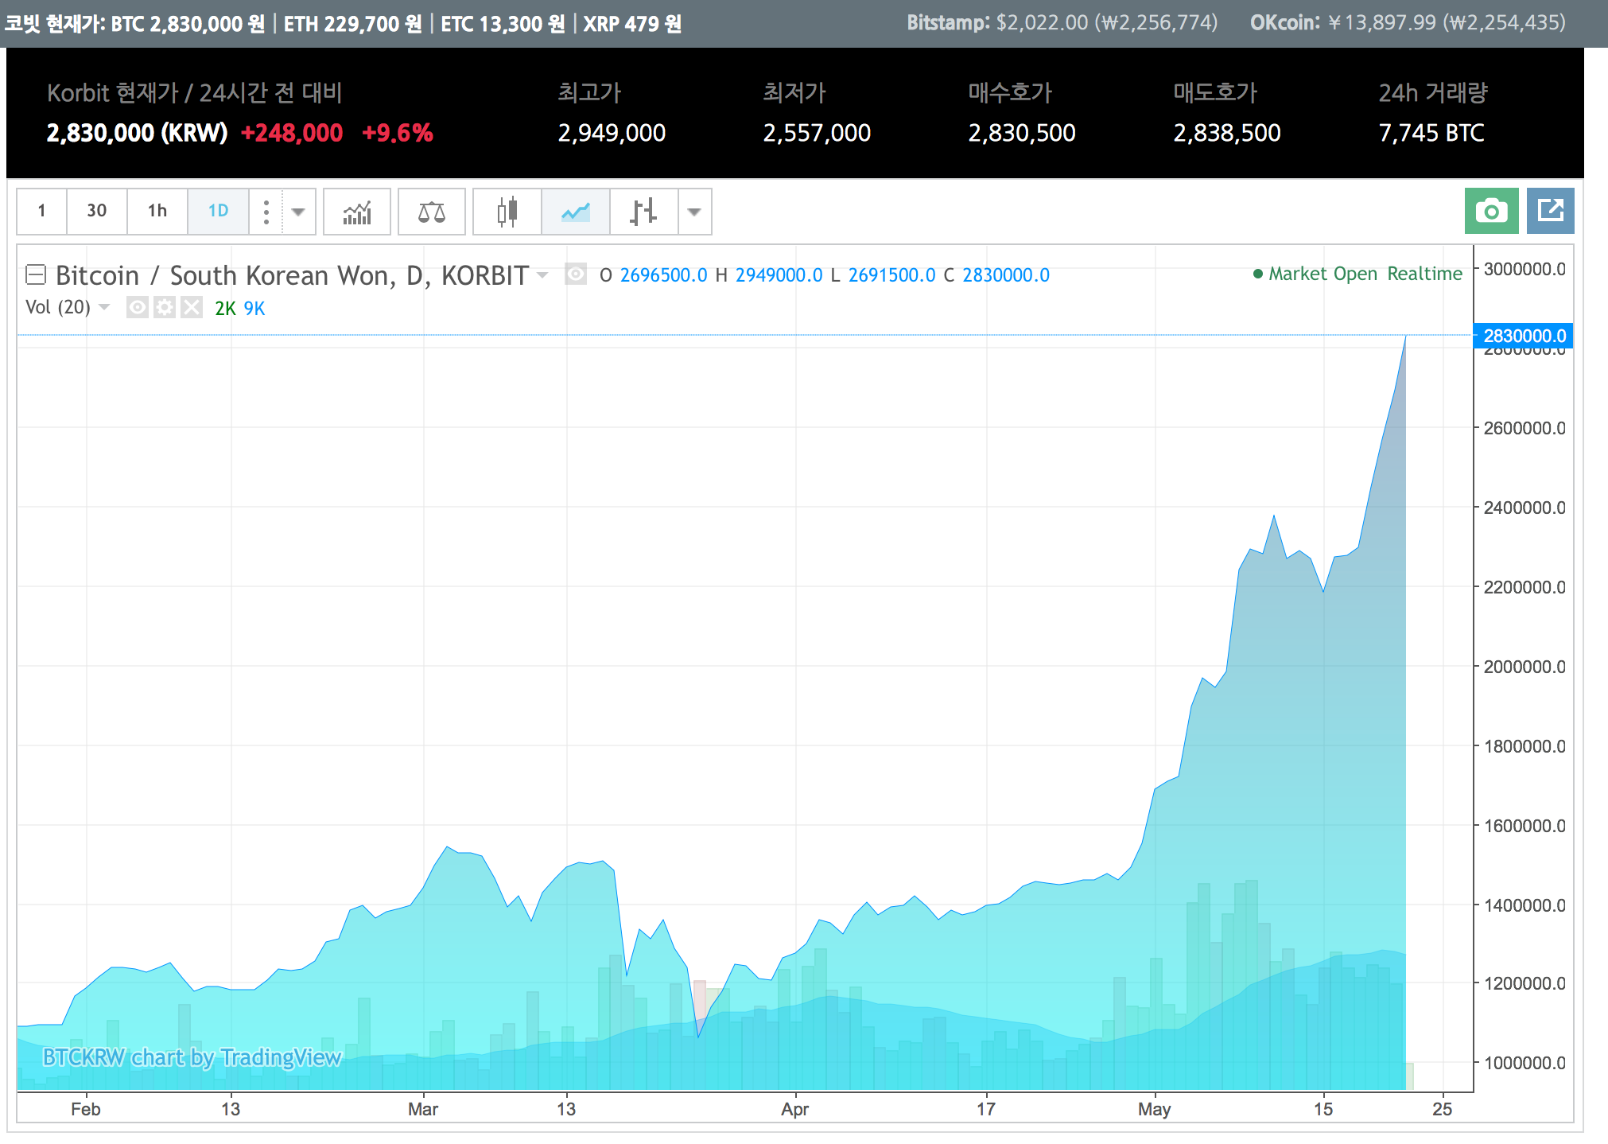Click the 2,557,000 low price value
This screenshot has width=1608, height=1144.
(x=817, y=133)
